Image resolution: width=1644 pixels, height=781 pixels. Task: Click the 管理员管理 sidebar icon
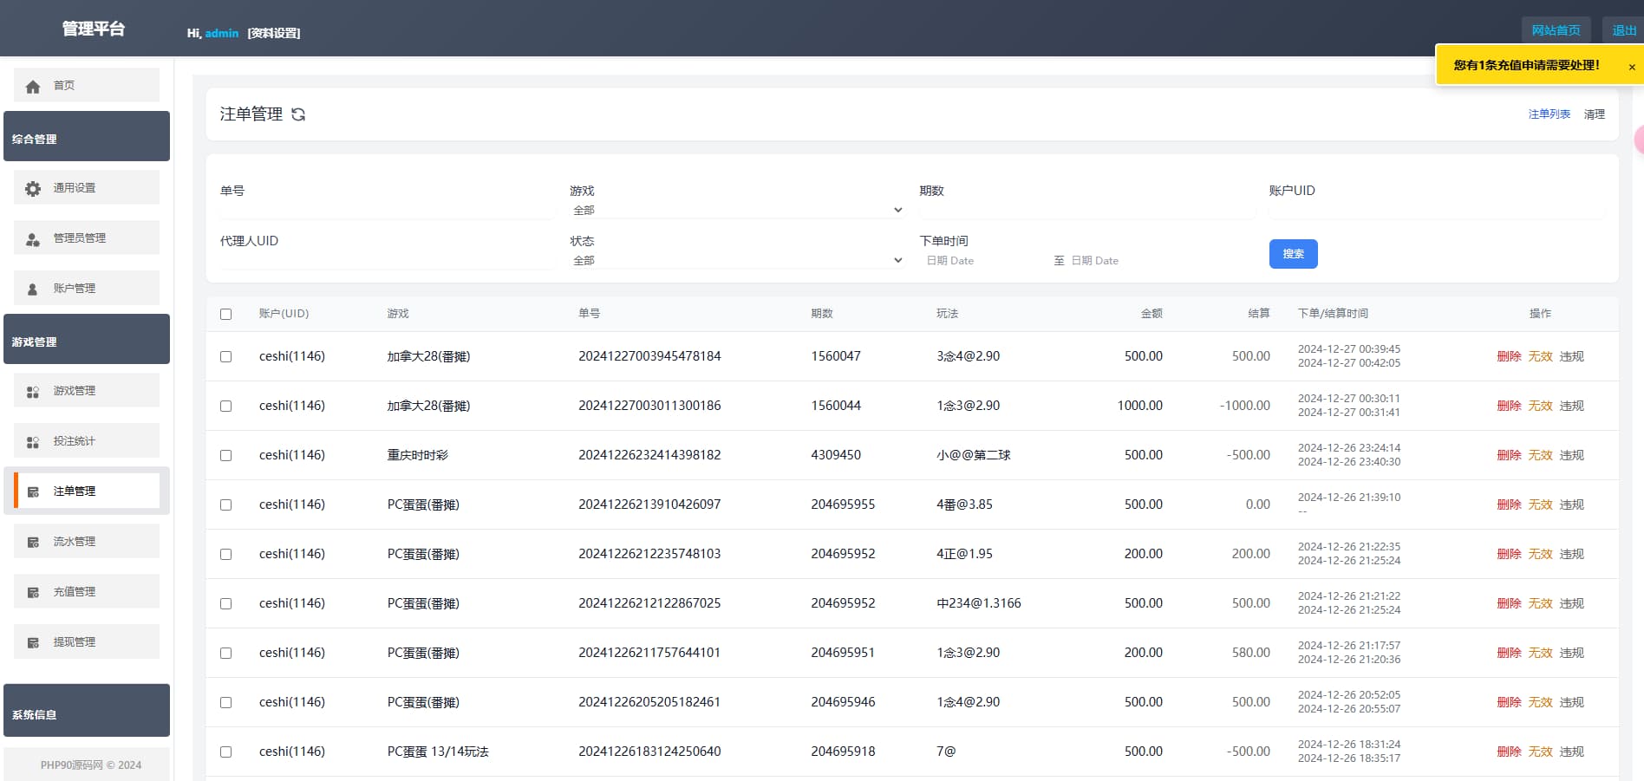tap(33, 239)
